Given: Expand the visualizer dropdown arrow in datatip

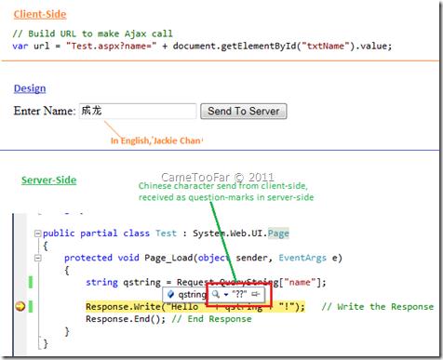Looking at the screenshot, I should pos(226,294).
